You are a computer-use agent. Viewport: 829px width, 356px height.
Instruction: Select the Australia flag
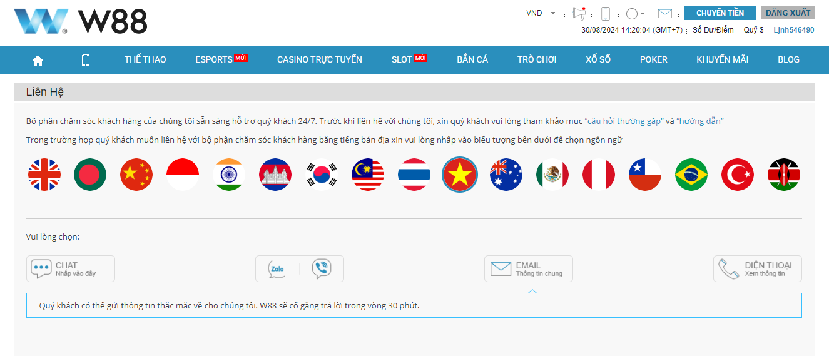pos(506,175)
